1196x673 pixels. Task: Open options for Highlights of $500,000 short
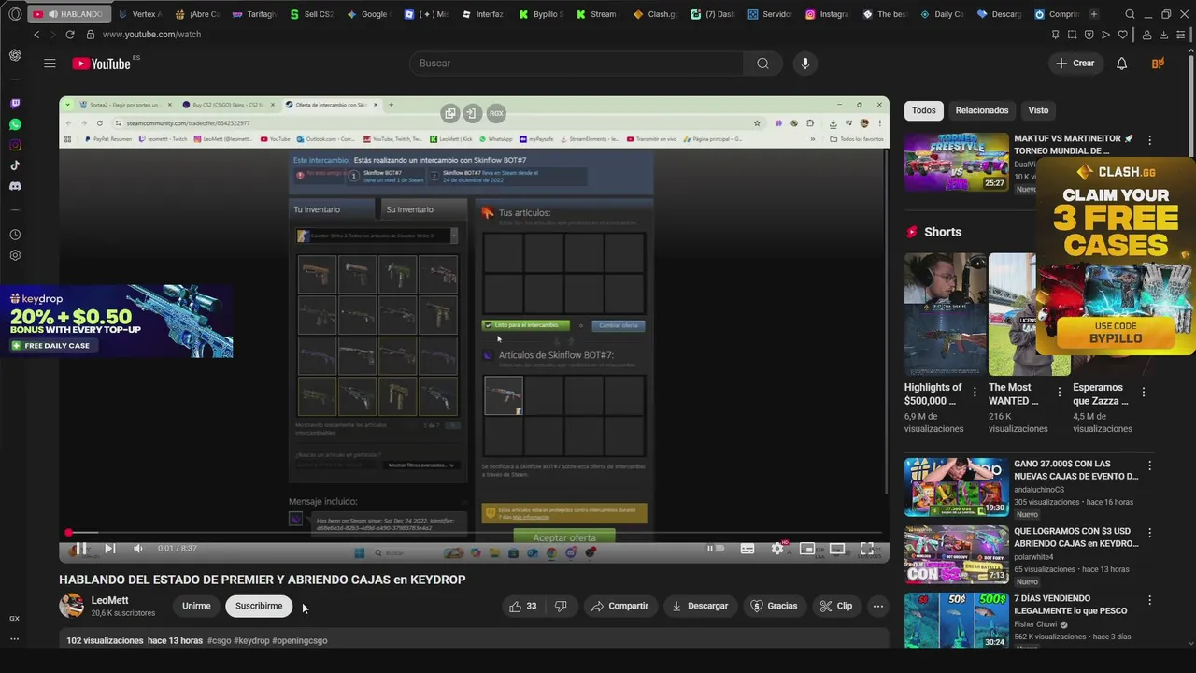pos(975,393)
